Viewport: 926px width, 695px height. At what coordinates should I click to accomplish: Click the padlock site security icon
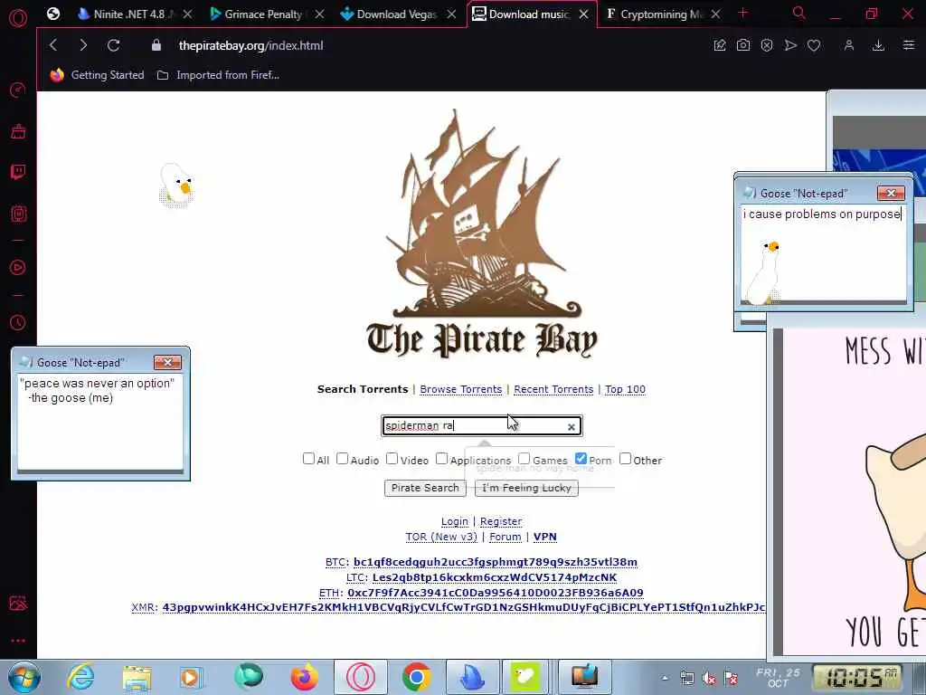(x=156, y=45)
